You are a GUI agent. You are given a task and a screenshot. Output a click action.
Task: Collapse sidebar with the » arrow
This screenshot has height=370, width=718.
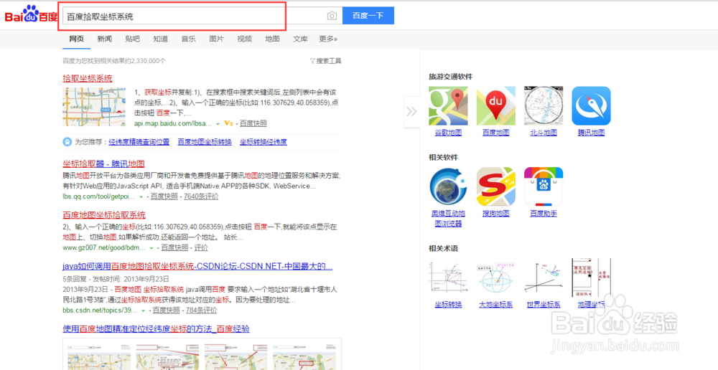point(411,112)
